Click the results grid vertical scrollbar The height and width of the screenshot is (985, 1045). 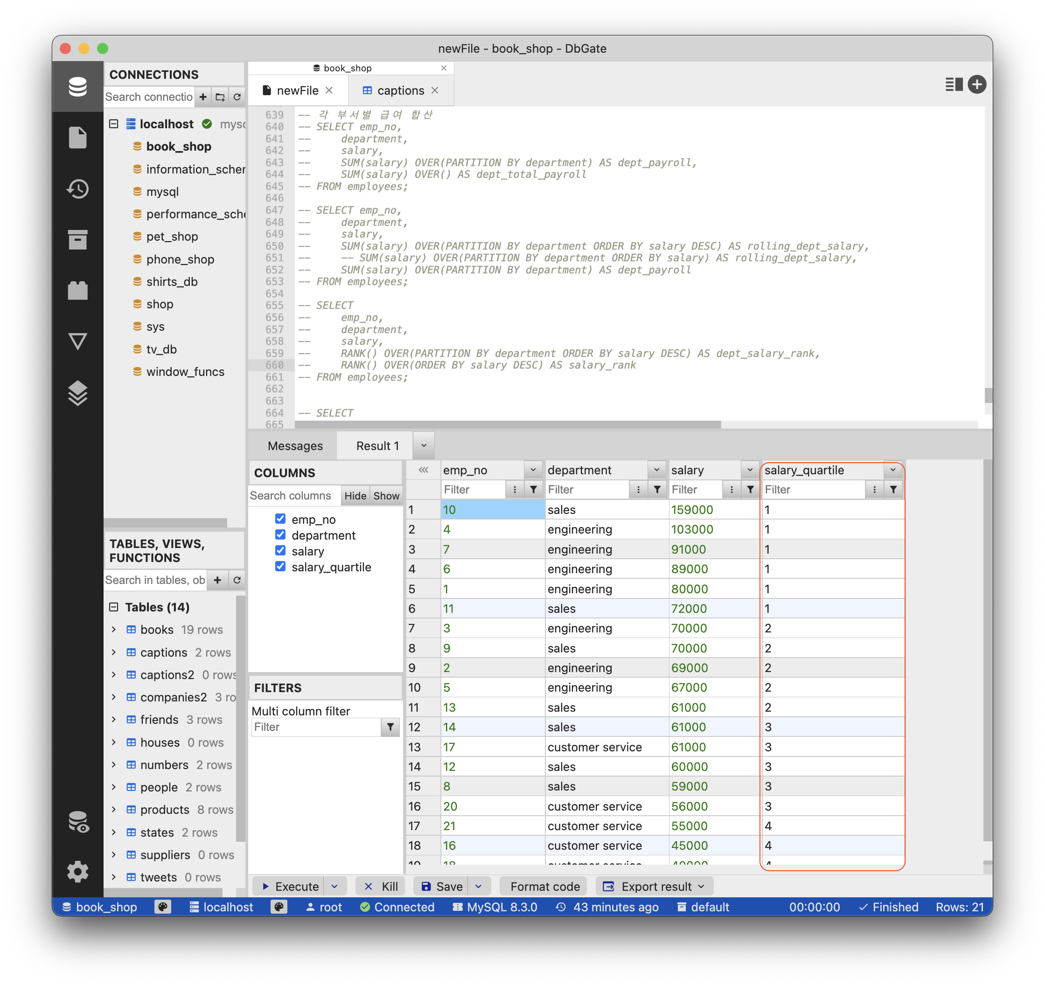[988, 650]
